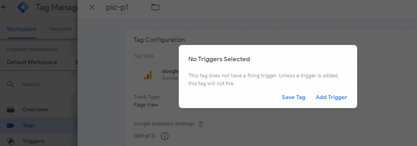Switch to the Versions tab

coord(60,29)
